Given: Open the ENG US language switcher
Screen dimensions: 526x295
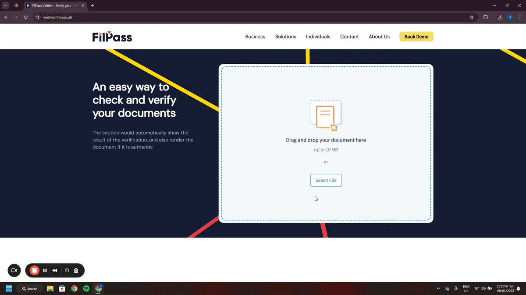Looking at the screenshot, I should point(466,288).
